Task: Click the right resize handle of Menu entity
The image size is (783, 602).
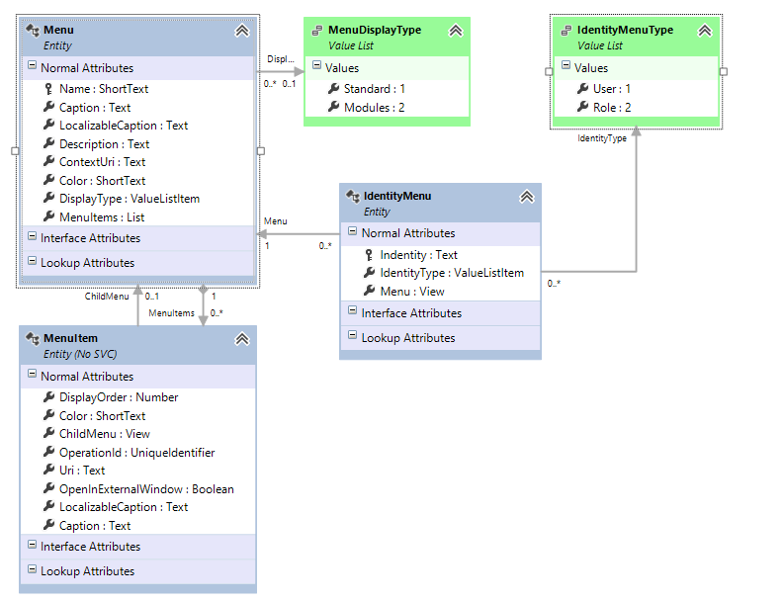Action: point(261,151)
